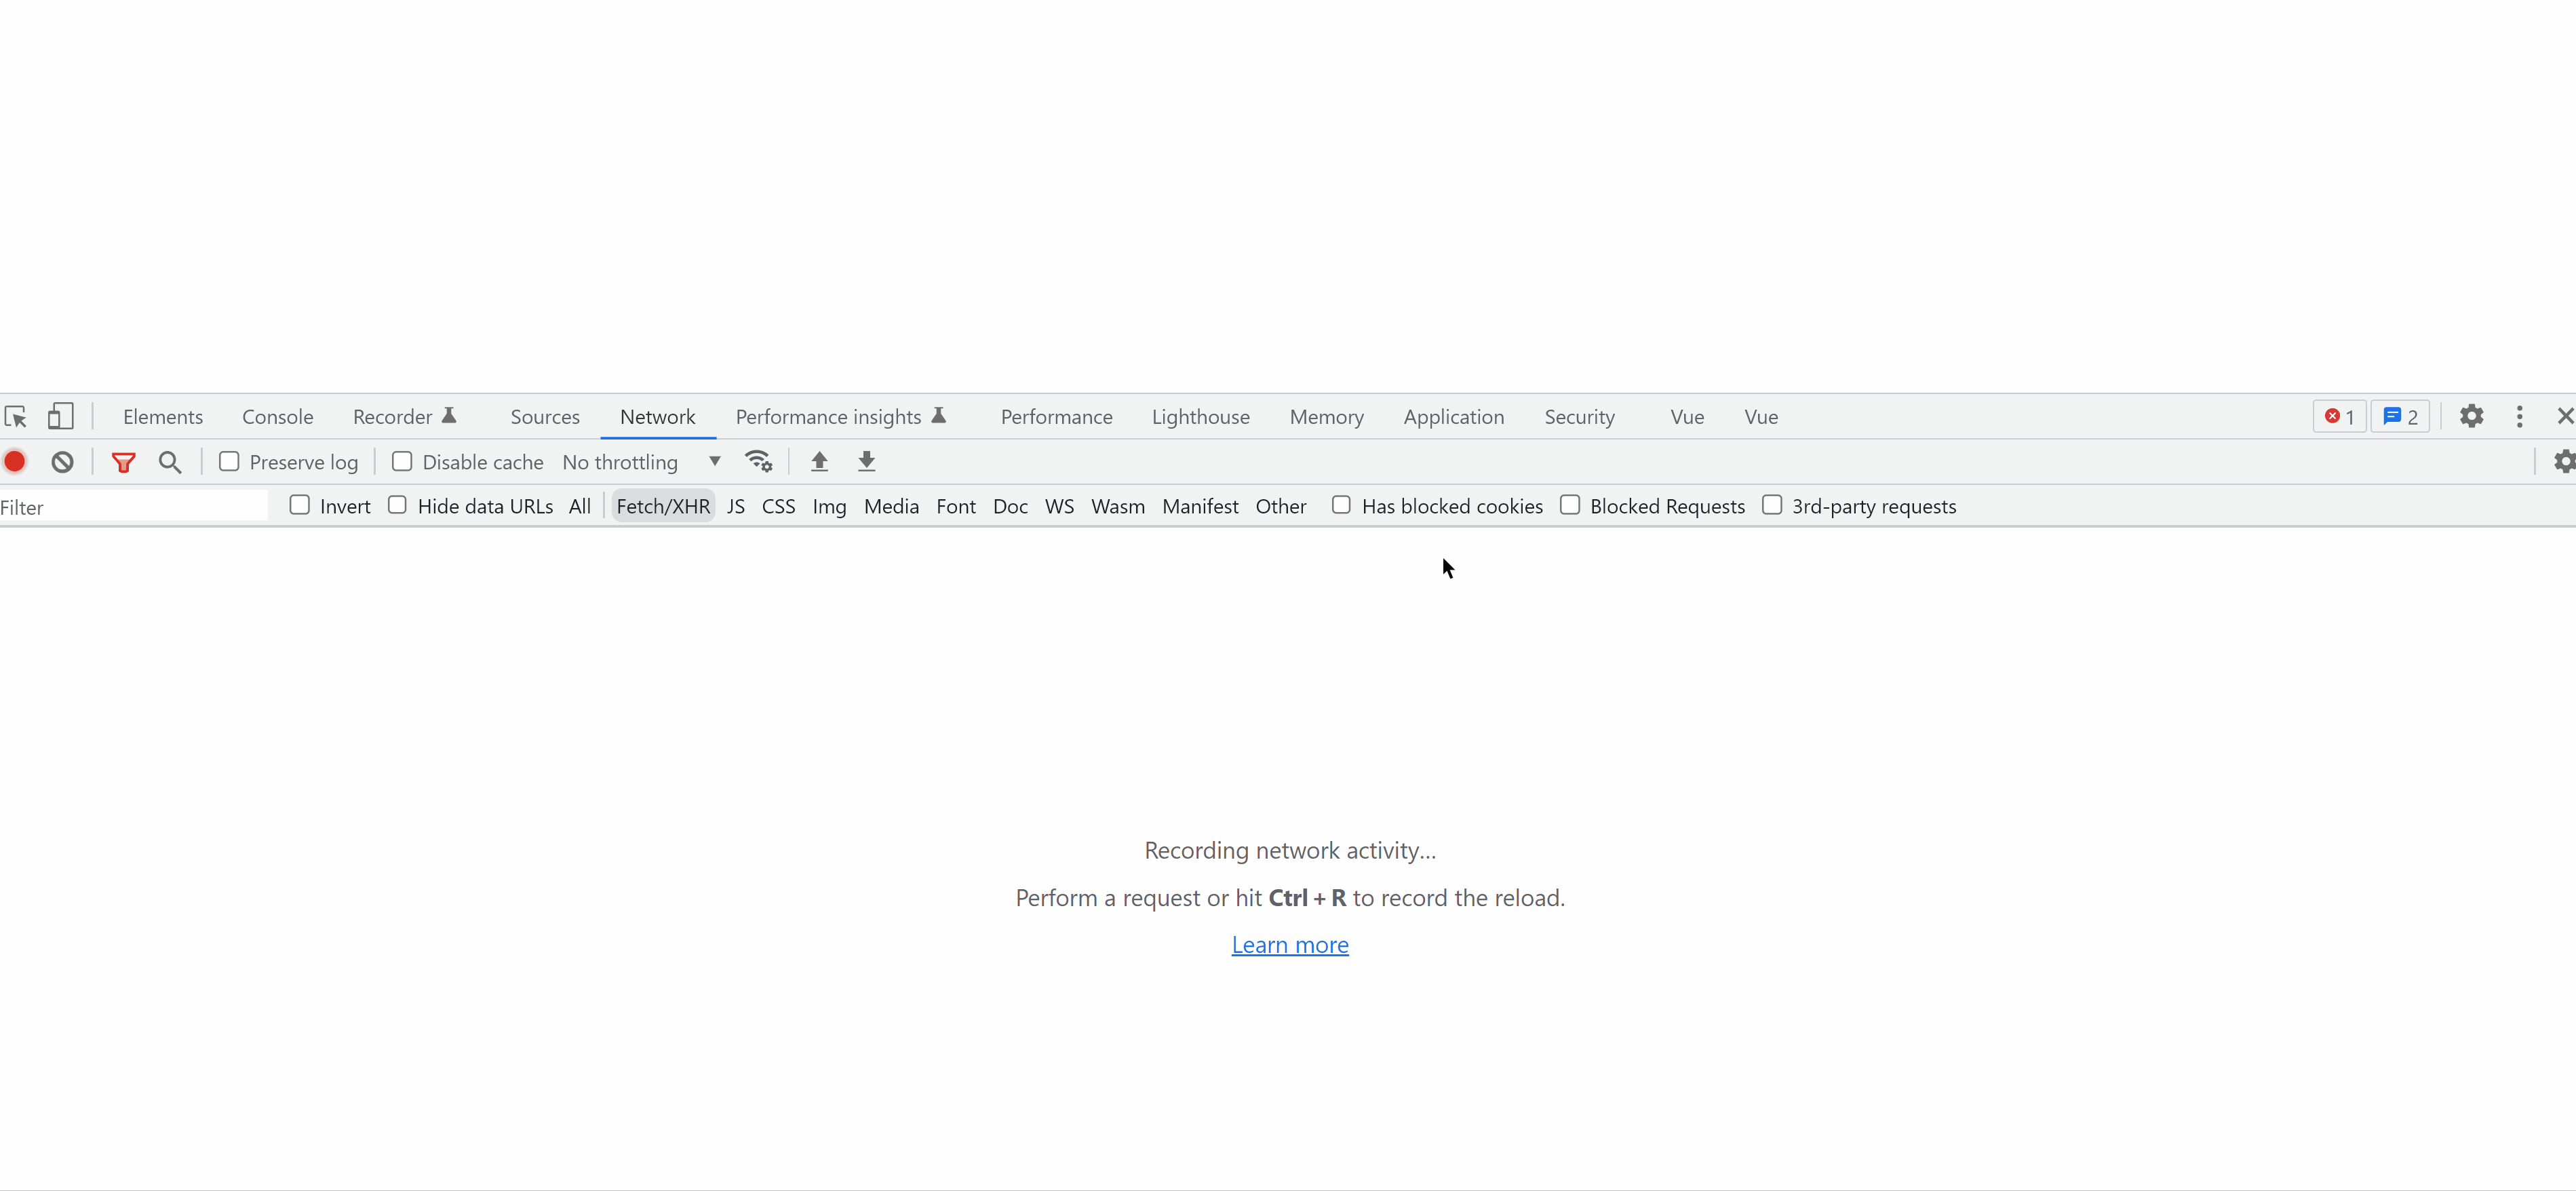This screenshot has width=2576, height=1191.
Task: Check the Hide data URLs option
Action: coord(397,505)
